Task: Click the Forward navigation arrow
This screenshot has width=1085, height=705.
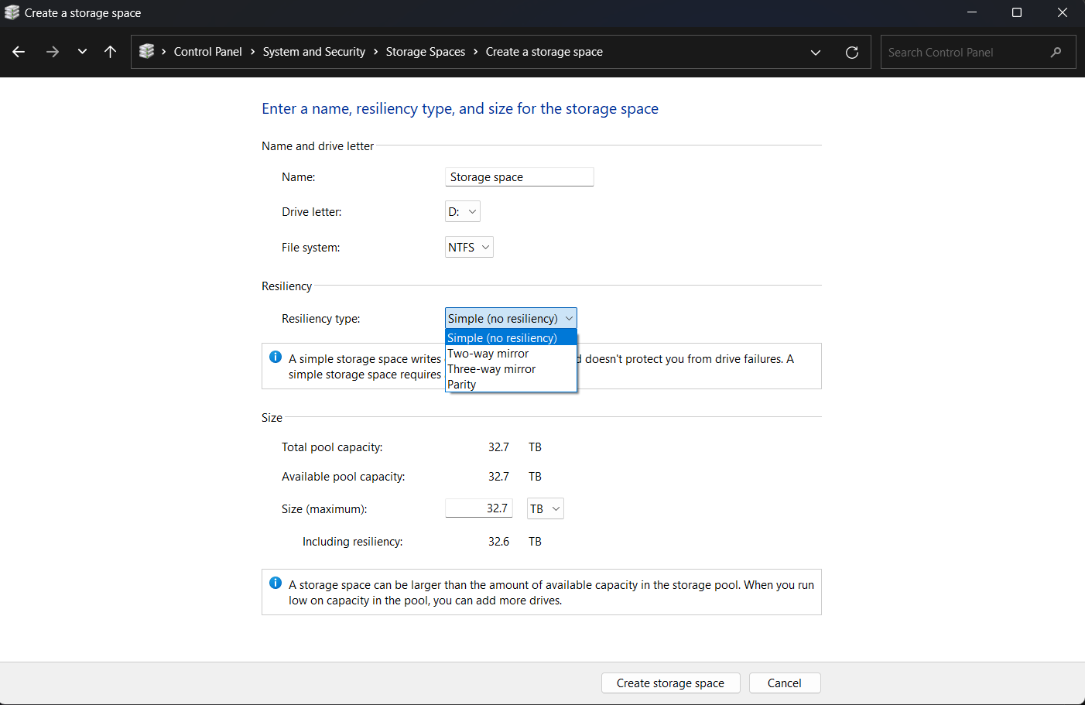Action: click(x=53, y=52)
